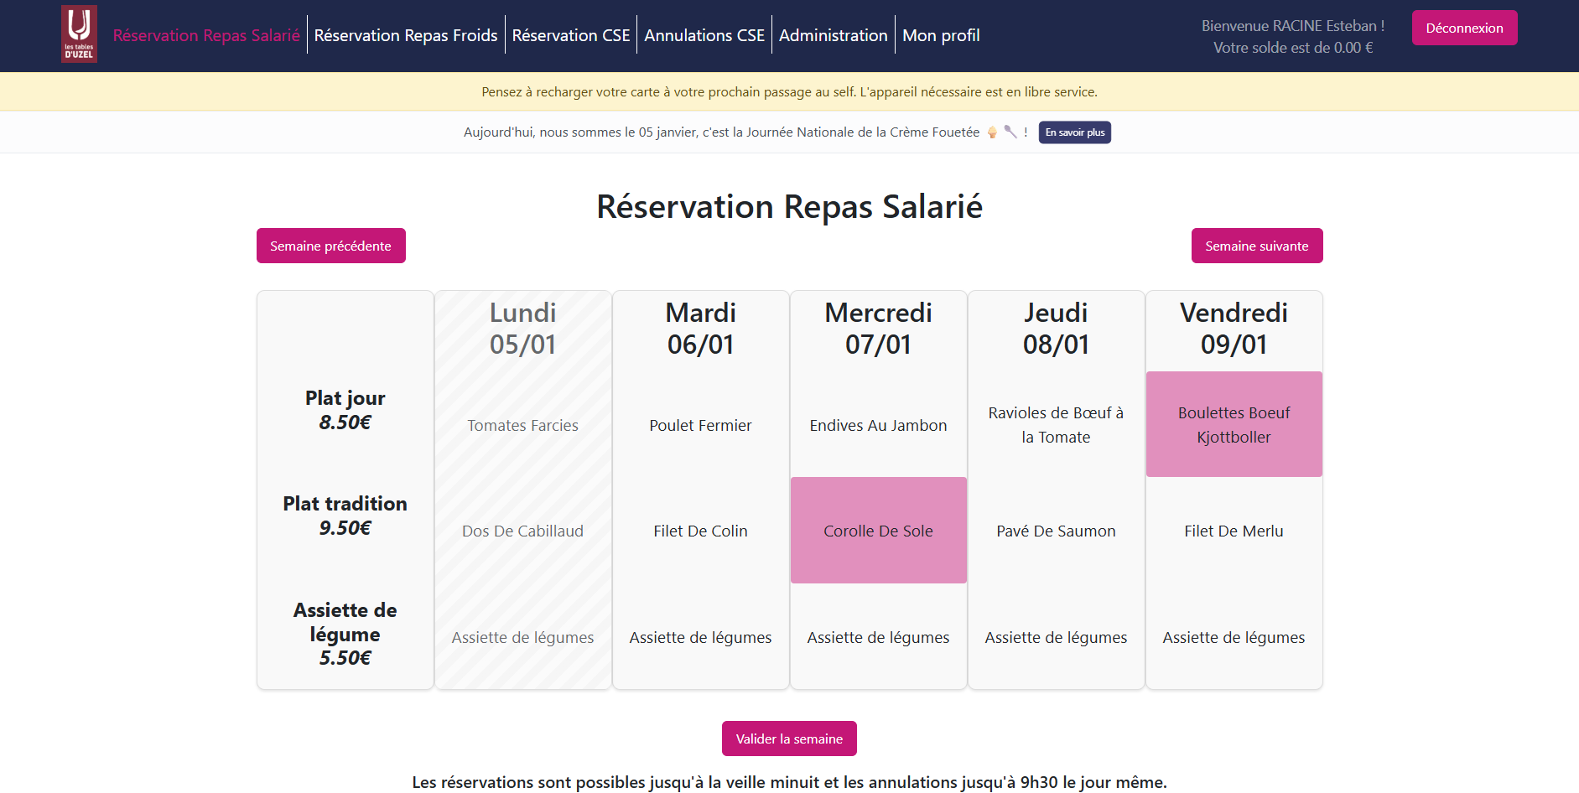Select Pavé De Saumon for Thursday
This screenshot has width=1579, height=793.
pyautogui.click(x=1056, y=530)
